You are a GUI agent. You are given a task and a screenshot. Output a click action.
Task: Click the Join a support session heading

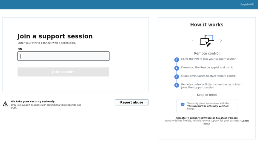click(x=55, y=36)
